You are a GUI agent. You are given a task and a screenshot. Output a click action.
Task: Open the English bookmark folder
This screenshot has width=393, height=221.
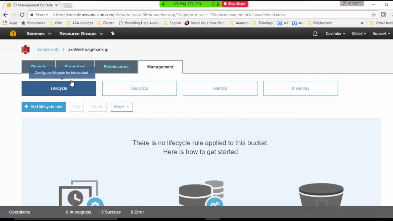[172, 23]
